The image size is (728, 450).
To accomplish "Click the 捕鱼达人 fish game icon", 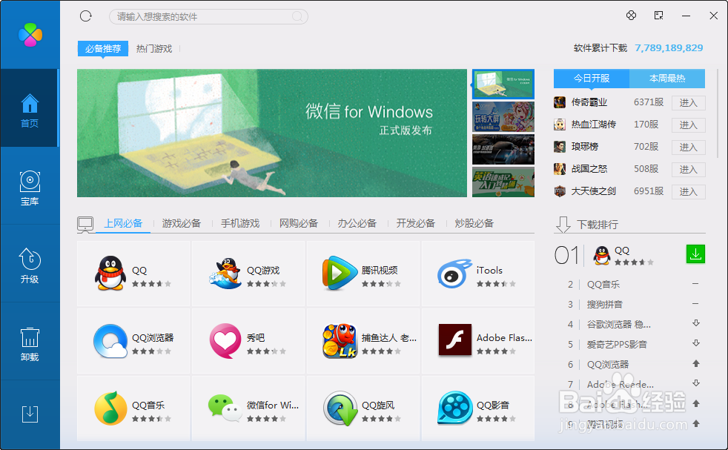I will coord(340,341).
